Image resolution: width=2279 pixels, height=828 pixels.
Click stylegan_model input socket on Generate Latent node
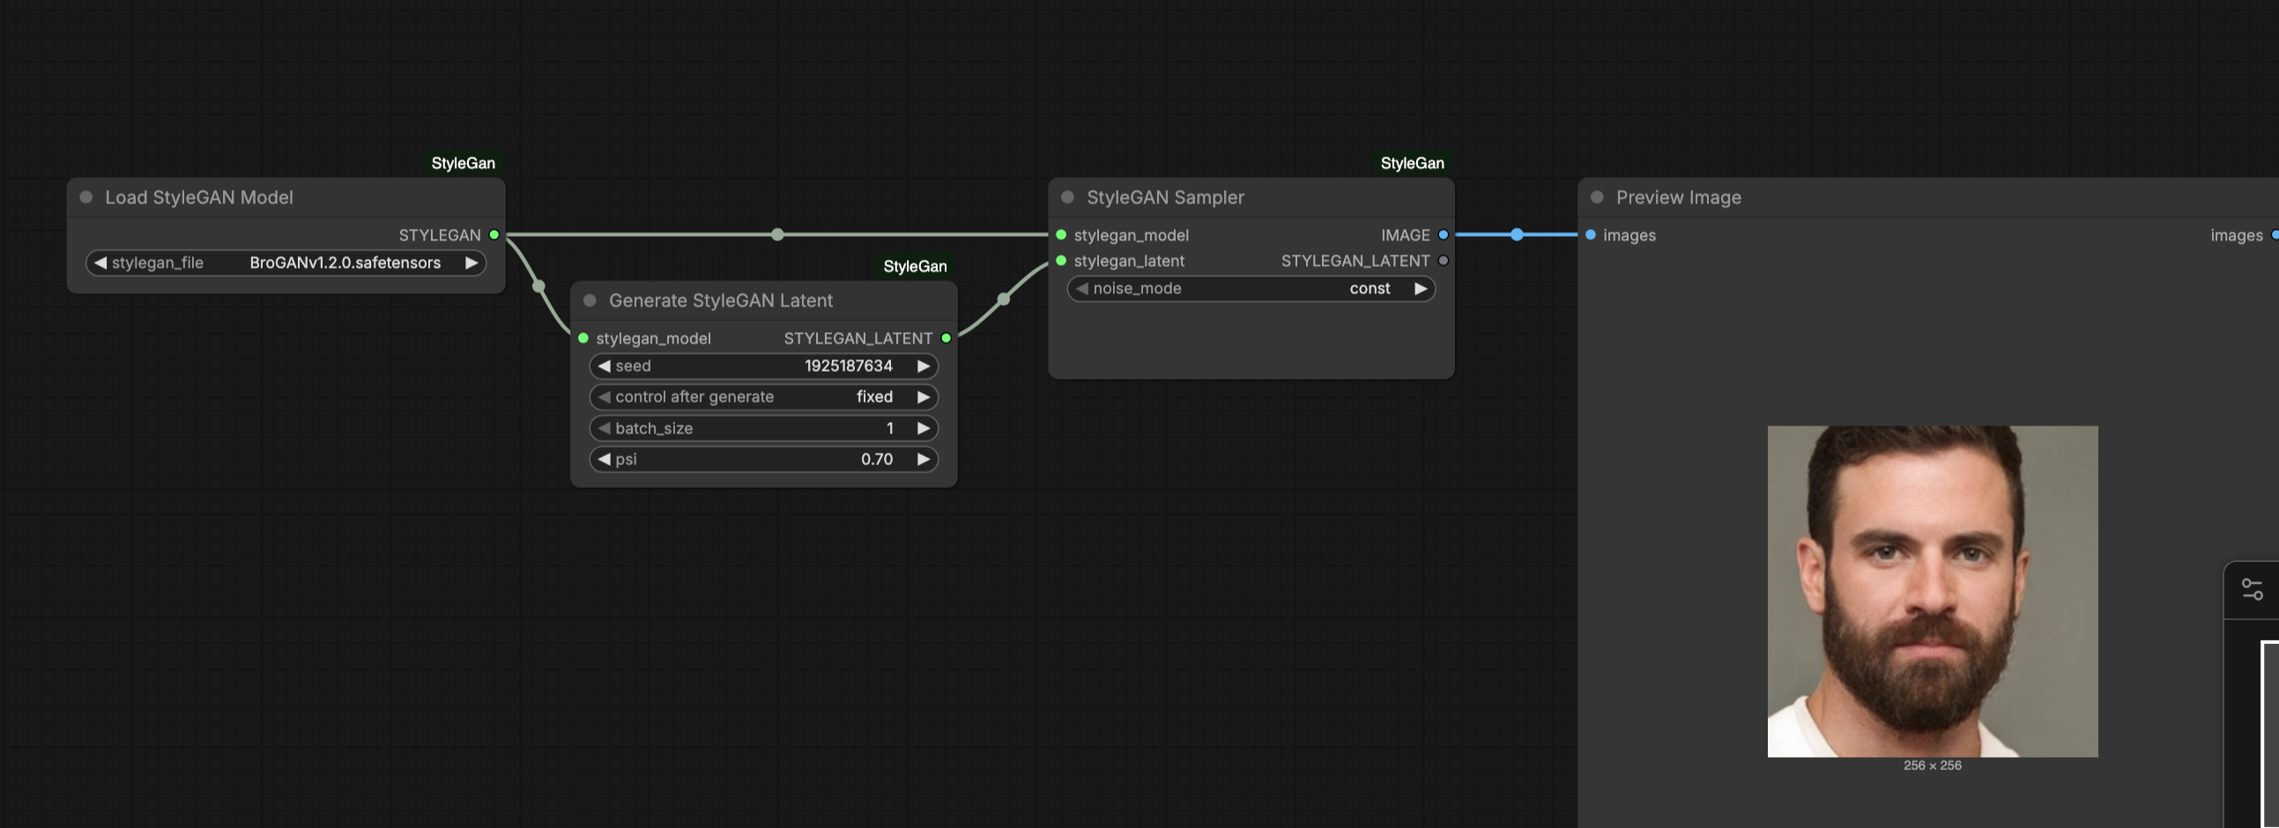point(583,338)
